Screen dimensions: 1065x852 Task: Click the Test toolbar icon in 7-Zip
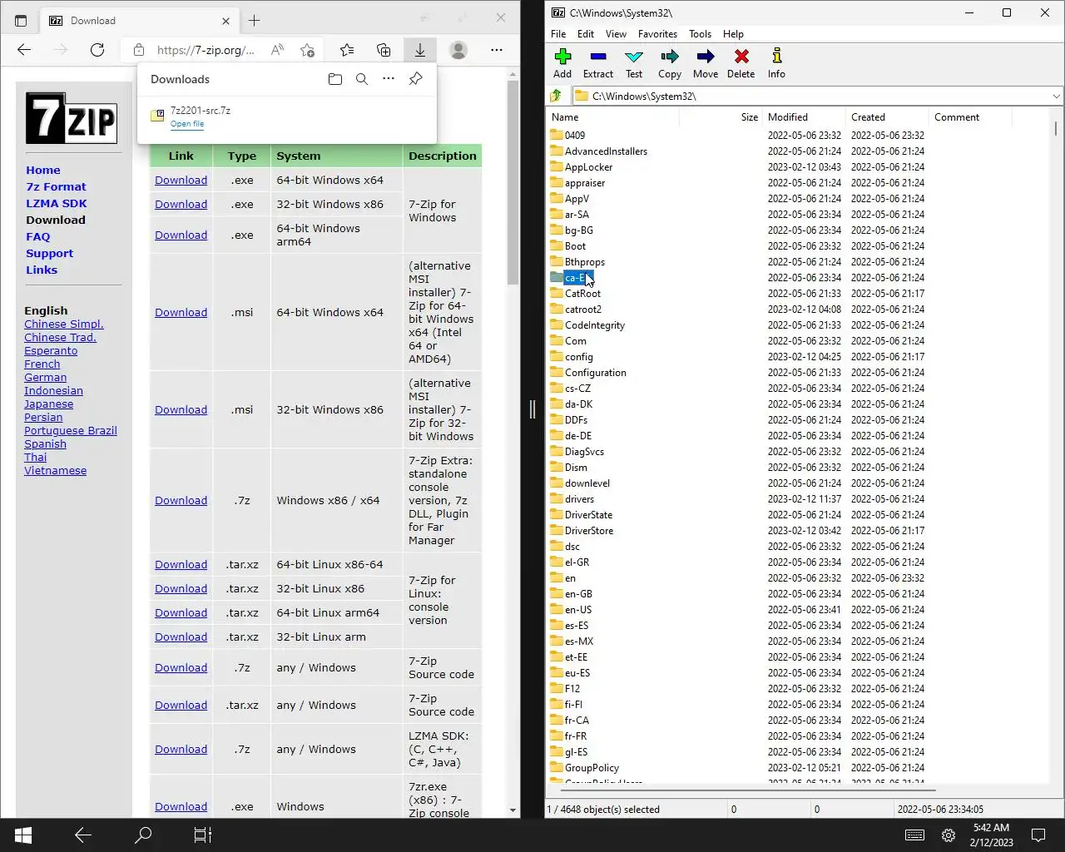(x=634, y=63)
